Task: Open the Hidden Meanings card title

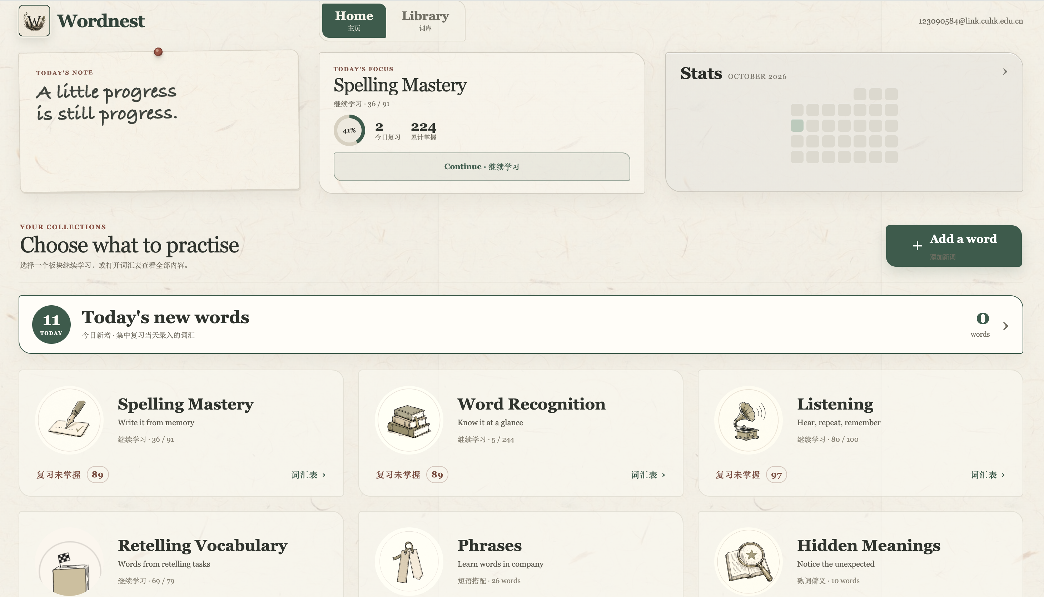Action: pyautogui.click(x=869, y=546)
